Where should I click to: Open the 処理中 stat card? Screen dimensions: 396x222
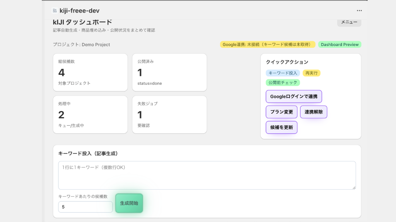point(90,114)
